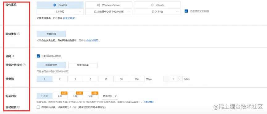This screenshot has height=114, width=267.
Task: Click the help icon next to 网络类型
Action: [19, 34]
